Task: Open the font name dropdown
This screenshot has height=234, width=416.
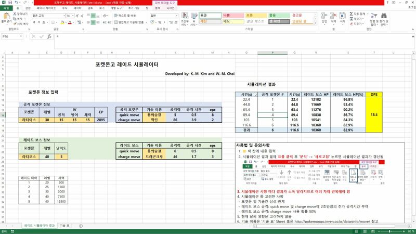Action: point(64,16)
